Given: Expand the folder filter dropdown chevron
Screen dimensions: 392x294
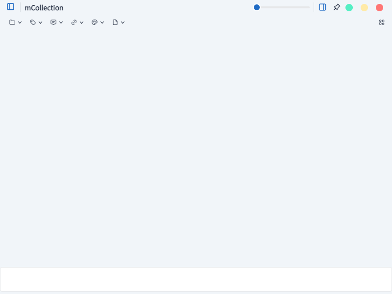Looking at the screenshot, I should click(x=20, y=23).
